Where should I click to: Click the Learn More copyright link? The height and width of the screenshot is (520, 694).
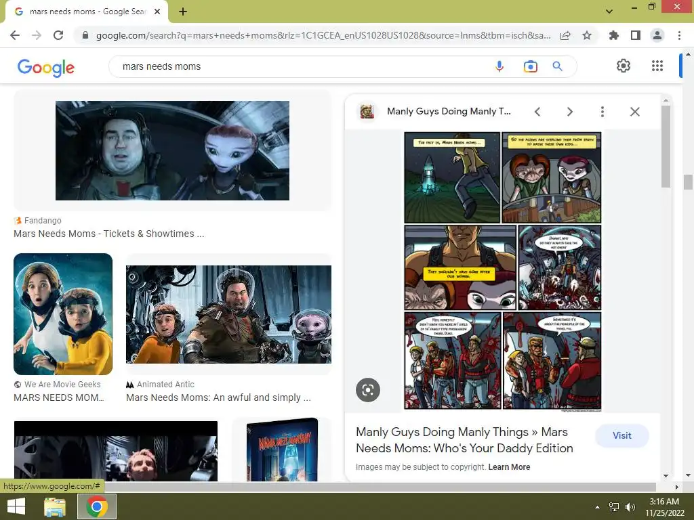pyautogui.click(x=509, y=467)
